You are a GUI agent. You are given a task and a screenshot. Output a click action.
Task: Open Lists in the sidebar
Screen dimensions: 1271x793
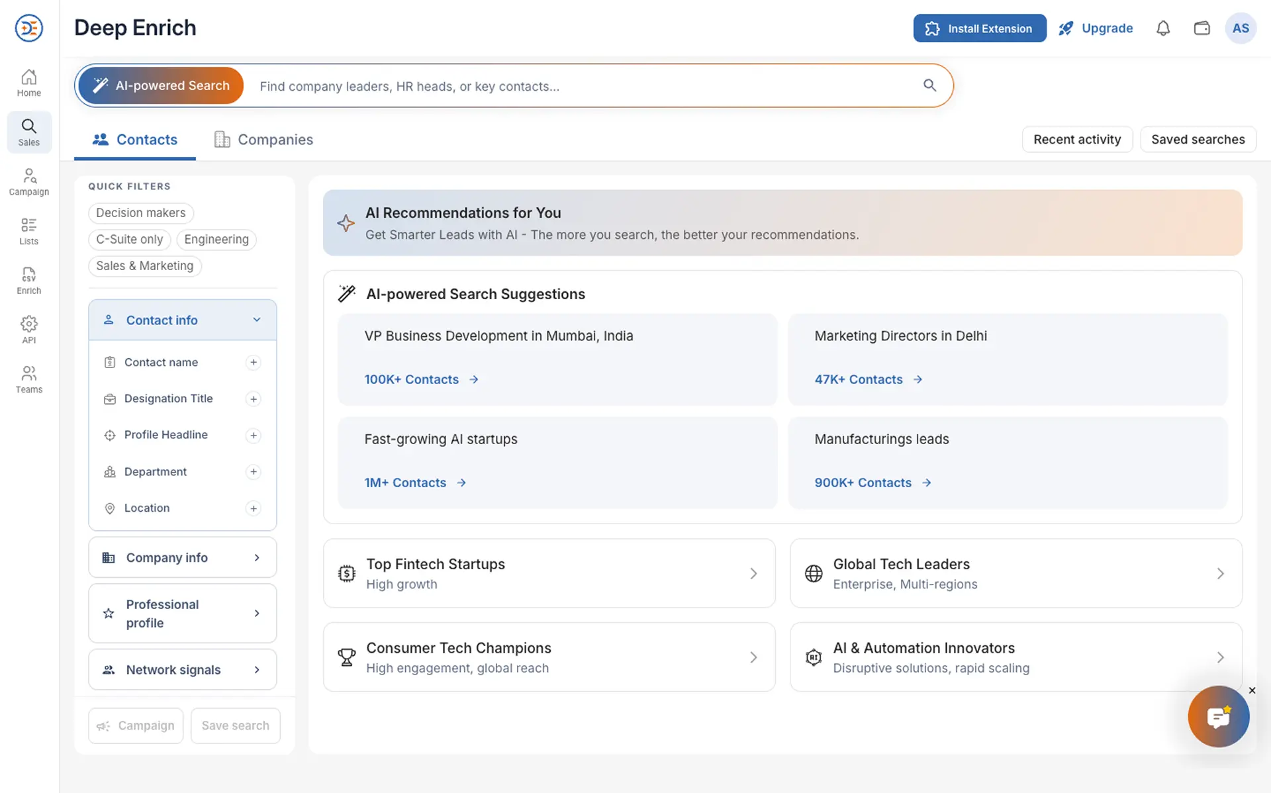coord(29,232)
